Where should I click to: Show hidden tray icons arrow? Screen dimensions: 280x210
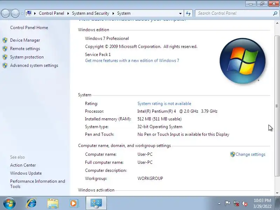[x=219, y=203]
